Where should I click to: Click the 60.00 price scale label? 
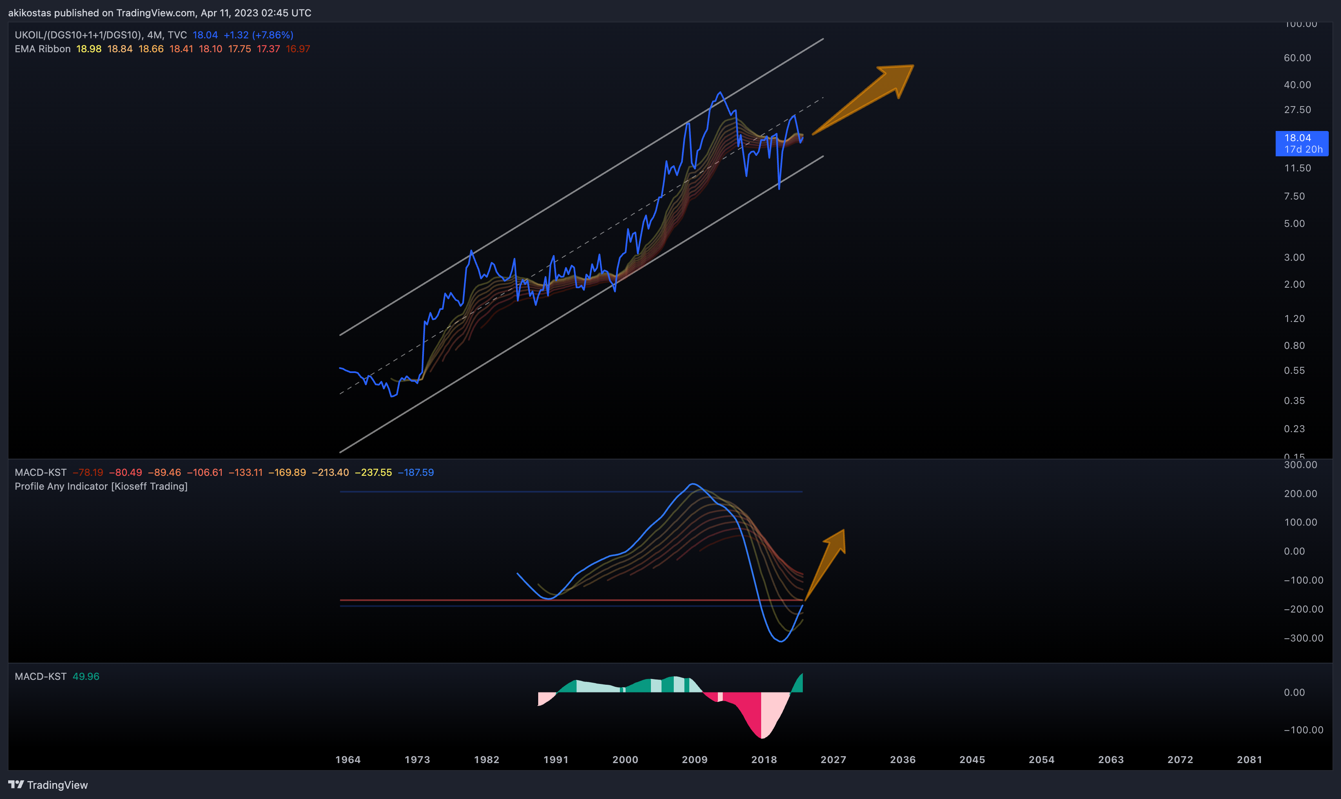tap(1297, 58)
